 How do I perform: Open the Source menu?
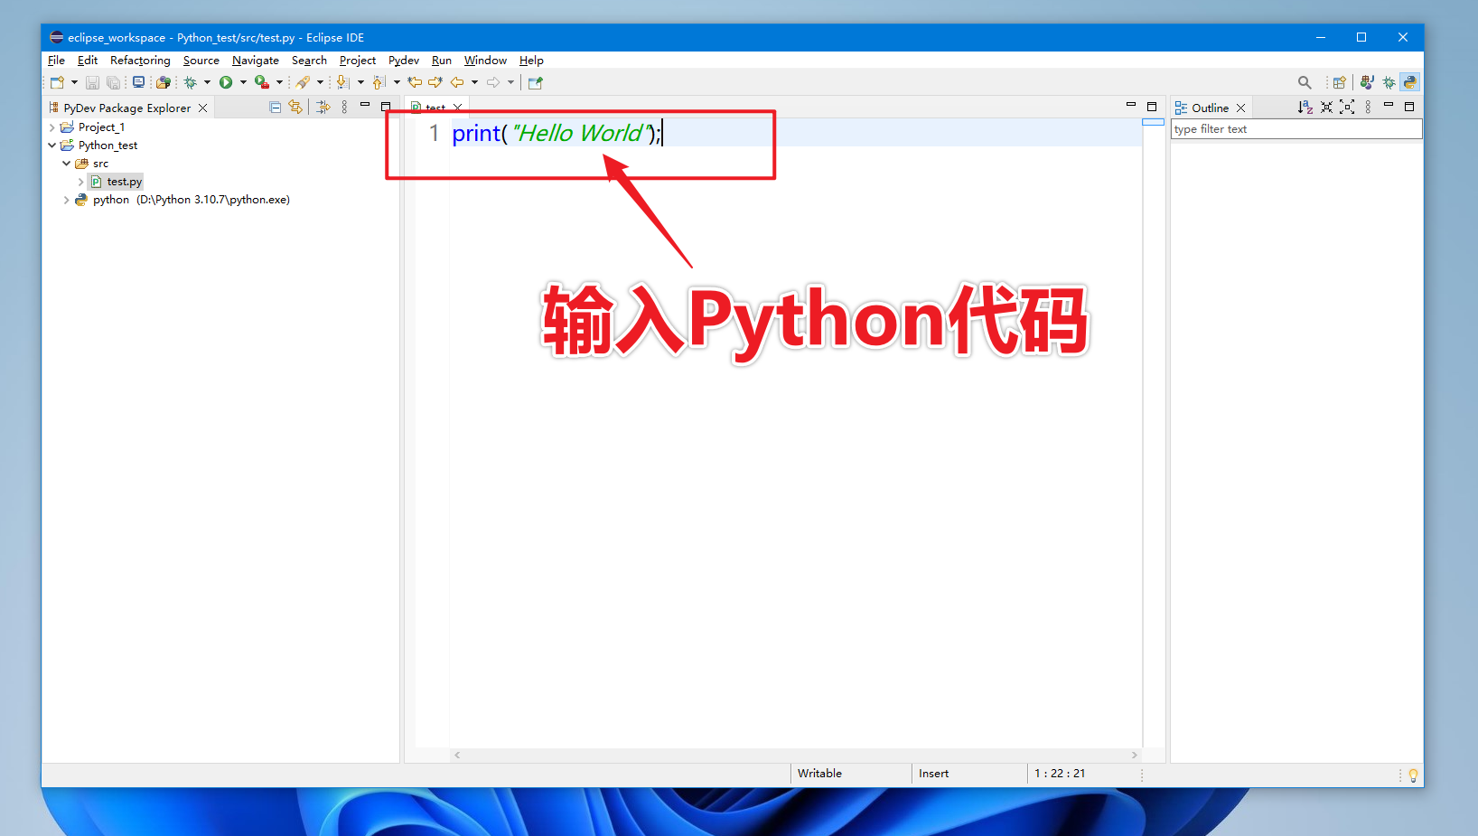(201, 61)
